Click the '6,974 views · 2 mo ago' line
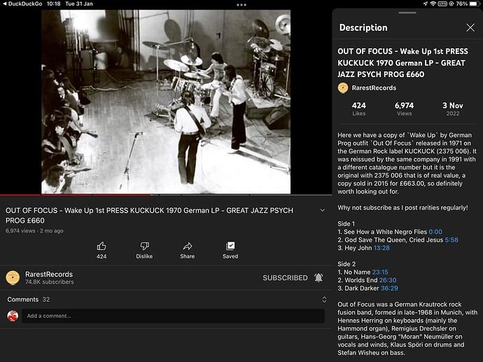Screen dimensions: 483x362 pyautogui.click(x=34, y=231)
